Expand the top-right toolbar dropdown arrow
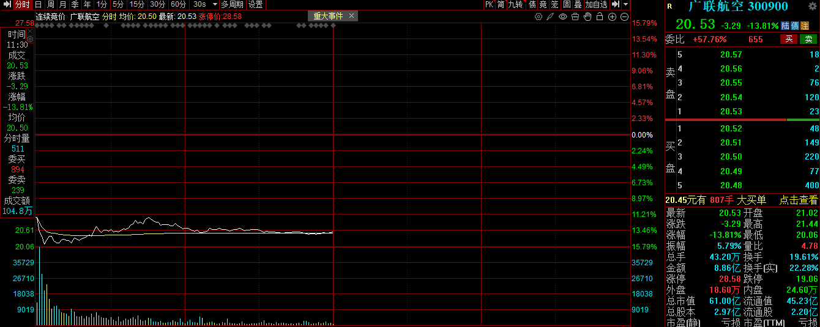Viewport: 820px width, 327px height. (626, 4)
